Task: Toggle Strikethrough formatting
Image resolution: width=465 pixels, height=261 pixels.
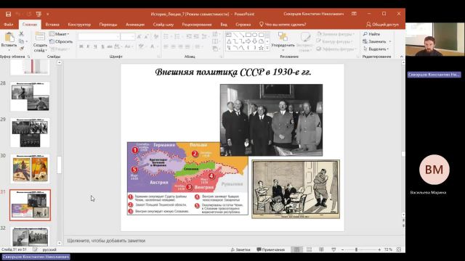Action: pyautogui.click(x=110, y=46)
